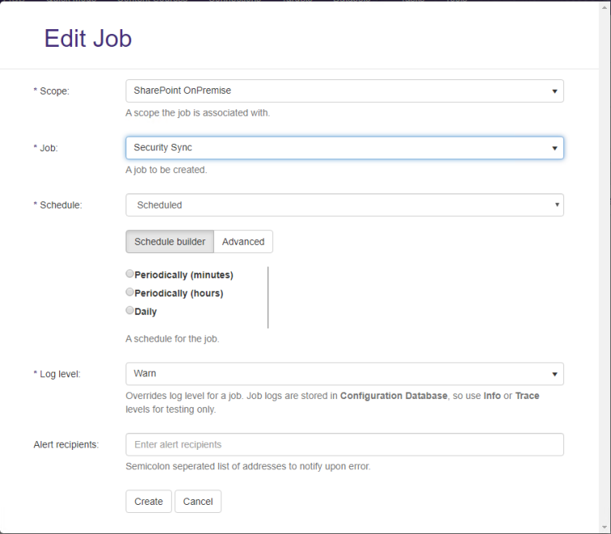Choose the Periodically (hours) radio option
The height and width of the screenshot is (534, 611).
tap(130, 293)
